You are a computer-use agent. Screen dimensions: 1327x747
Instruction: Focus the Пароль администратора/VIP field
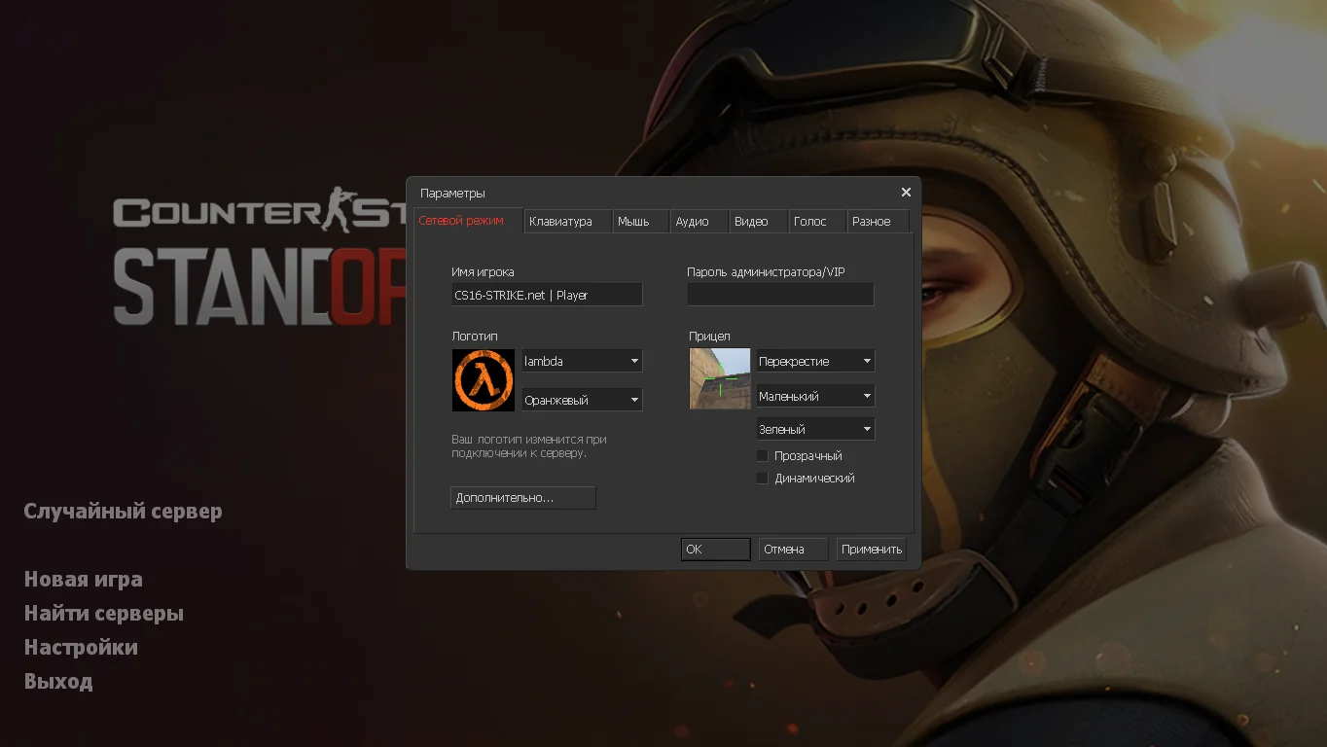tap(780, 295)
